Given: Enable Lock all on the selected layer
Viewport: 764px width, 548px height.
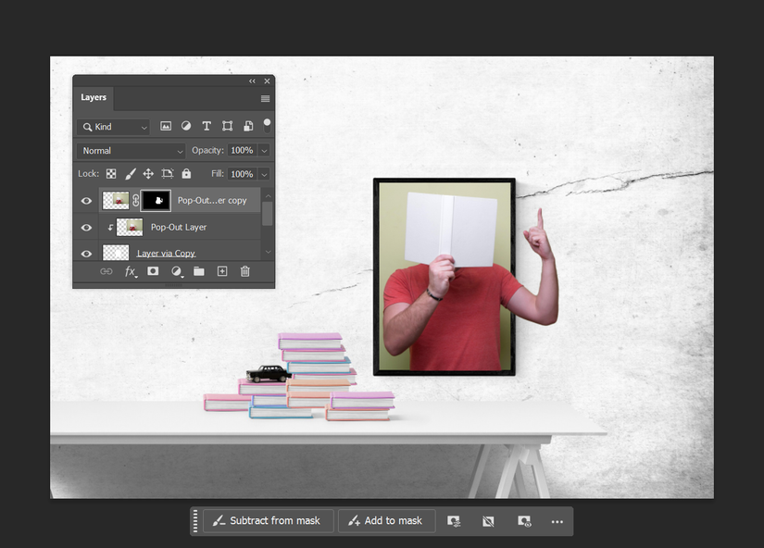Looking at the screenshot, I should click(x=186, y=173).
